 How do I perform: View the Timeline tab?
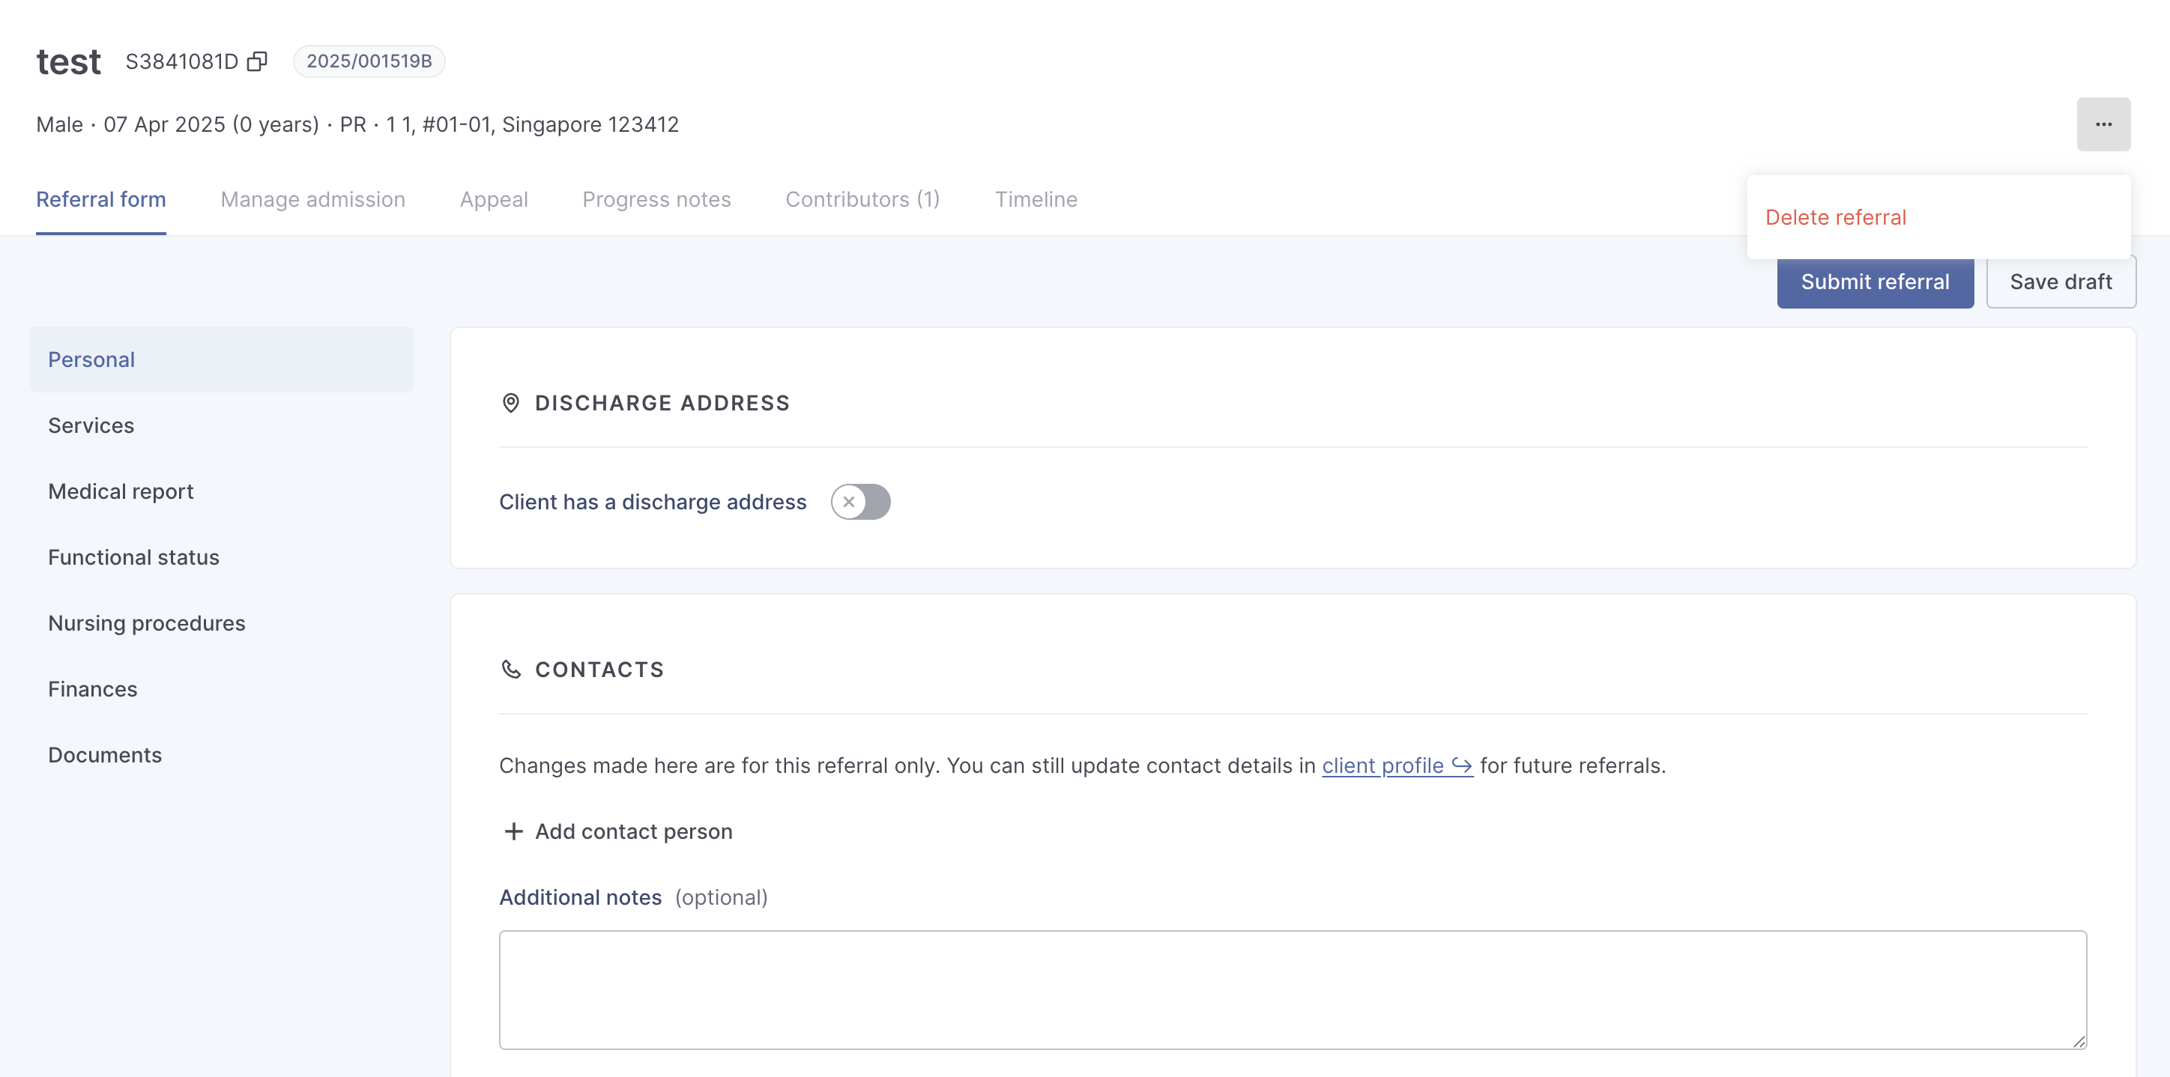click(1036, 199)
